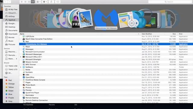193x109 pixels.
Task: Open Documents in sidebar
Action: click(11, 30)
